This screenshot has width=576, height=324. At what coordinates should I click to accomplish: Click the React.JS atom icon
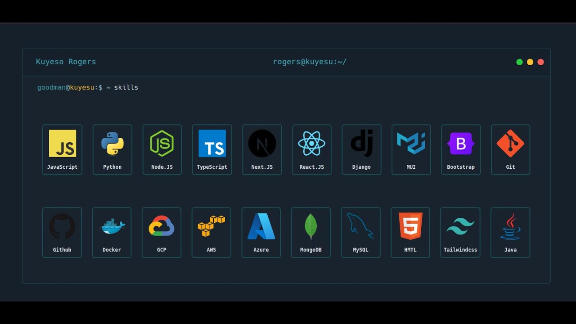pos(311,144)
